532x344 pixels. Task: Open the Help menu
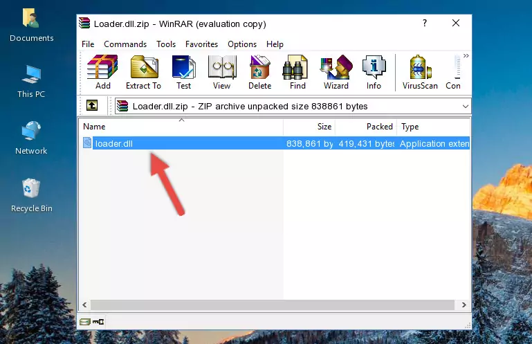[275, 44]
